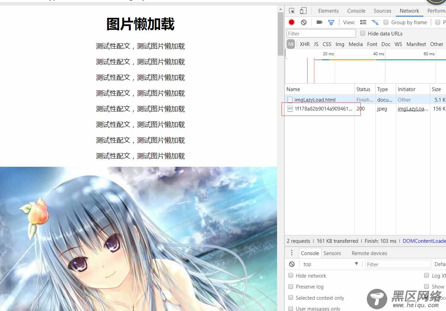
Task: Switch to the Console tab in DevTools
Action: coord(356,11)
